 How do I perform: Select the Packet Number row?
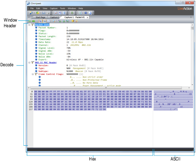pyautogui.click(x=52, y=28)
